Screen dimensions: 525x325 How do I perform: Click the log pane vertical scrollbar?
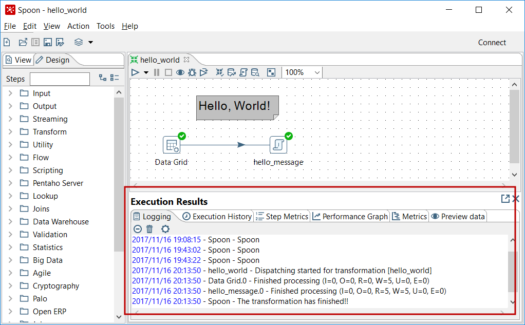pyautogui.click(x=513, y=271)
